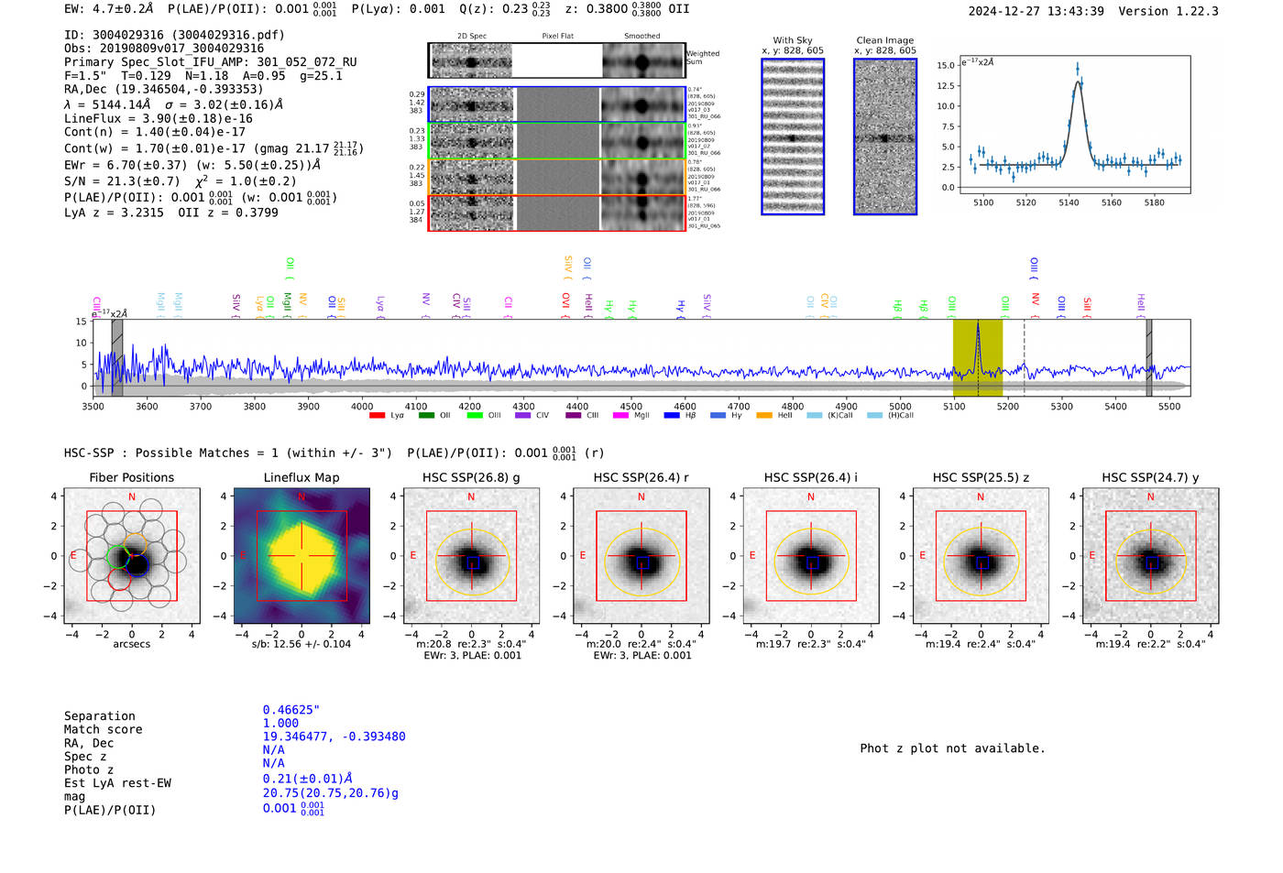Click the blue Hβ legend swatch
This screenshot has height=873, width=1283.
(x=672, y=416)
